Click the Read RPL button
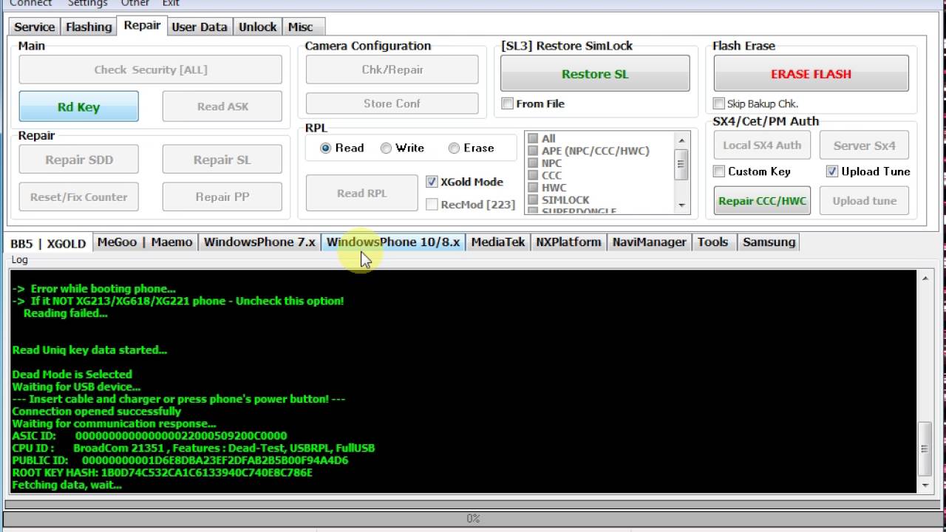Screen dimensions: 946x532 361,193
